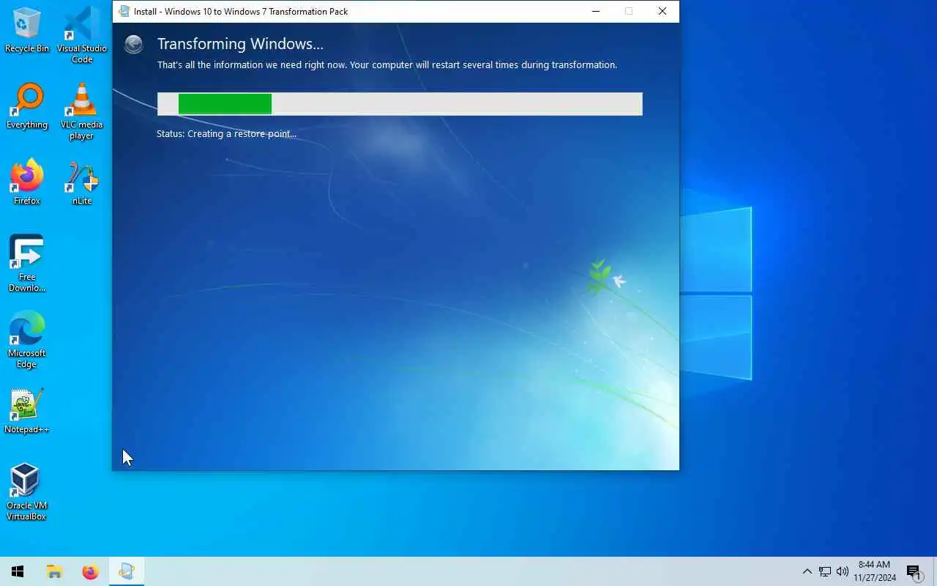The height and width of the screenshot is (586, 937).
Task: Open the network status tray icon
Action: (x=825, y=571)
